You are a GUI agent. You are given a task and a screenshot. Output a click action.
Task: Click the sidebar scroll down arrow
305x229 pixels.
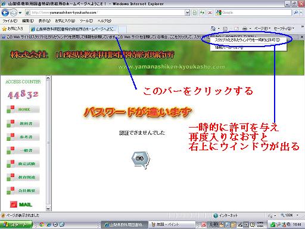pyautogui.click(x=48, y=209)
